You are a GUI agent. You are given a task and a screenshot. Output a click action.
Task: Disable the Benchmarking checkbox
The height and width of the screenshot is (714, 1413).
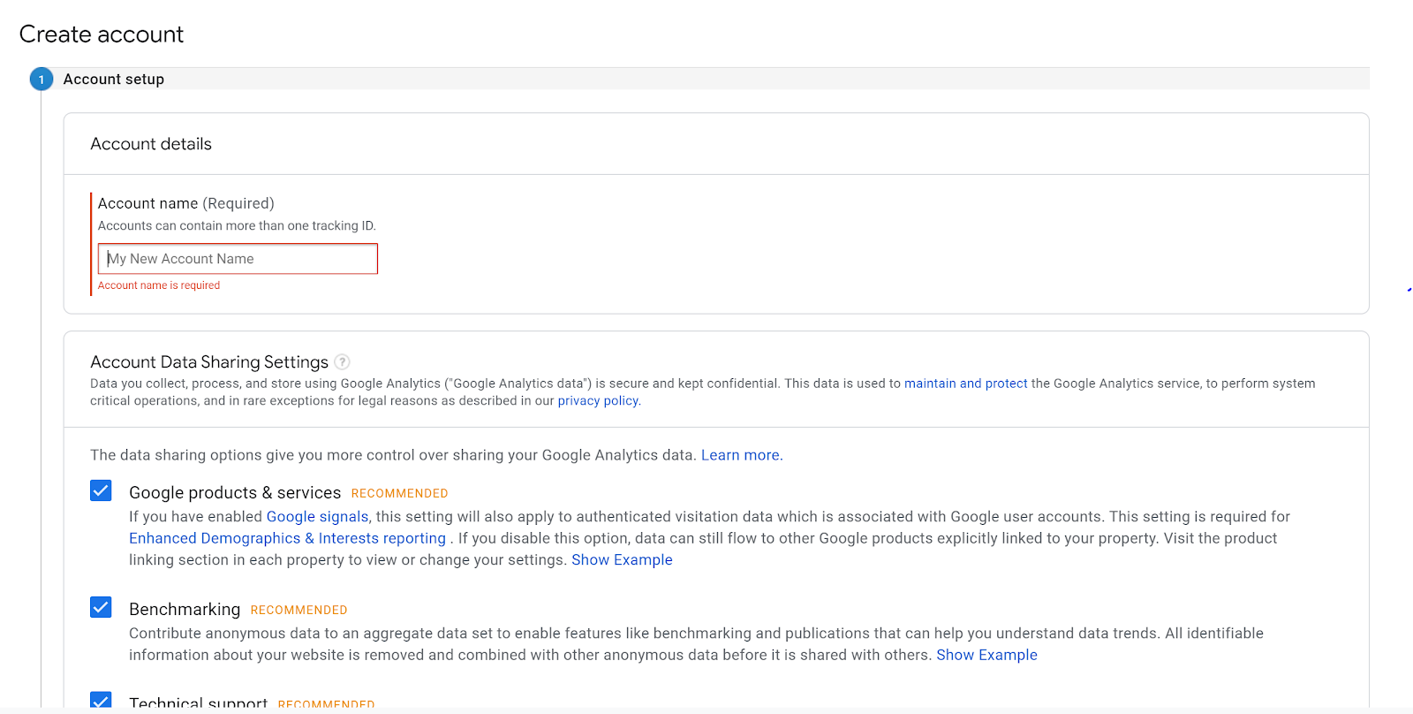tap(101, 607)
